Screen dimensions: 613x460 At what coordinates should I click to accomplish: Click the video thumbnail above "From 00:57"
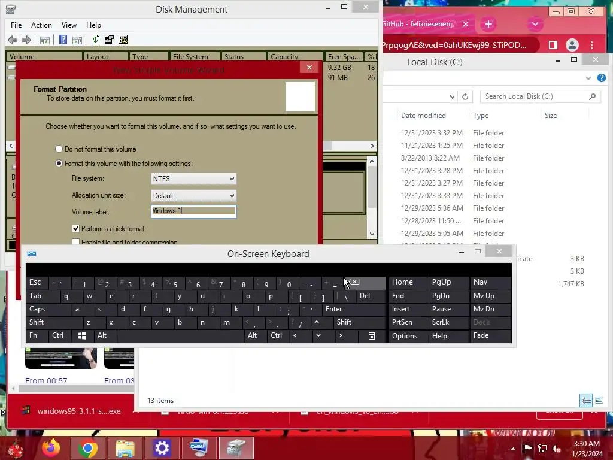point(61,358)
